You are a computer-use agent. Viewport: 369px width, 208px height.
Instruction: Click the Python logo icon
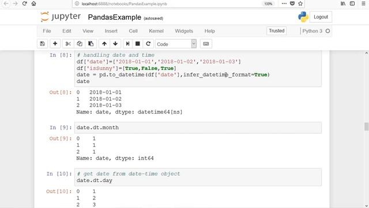[303, 17]
